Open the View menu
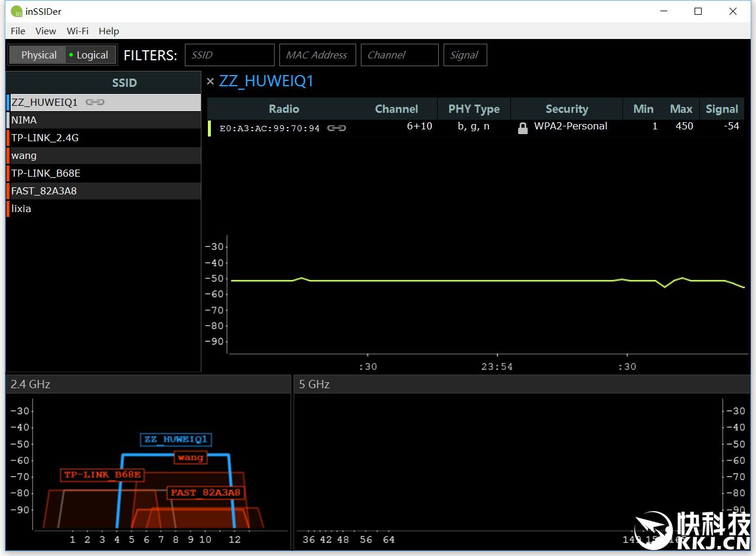The width and height of the screenshot is (756, 556). click(45, 31)
